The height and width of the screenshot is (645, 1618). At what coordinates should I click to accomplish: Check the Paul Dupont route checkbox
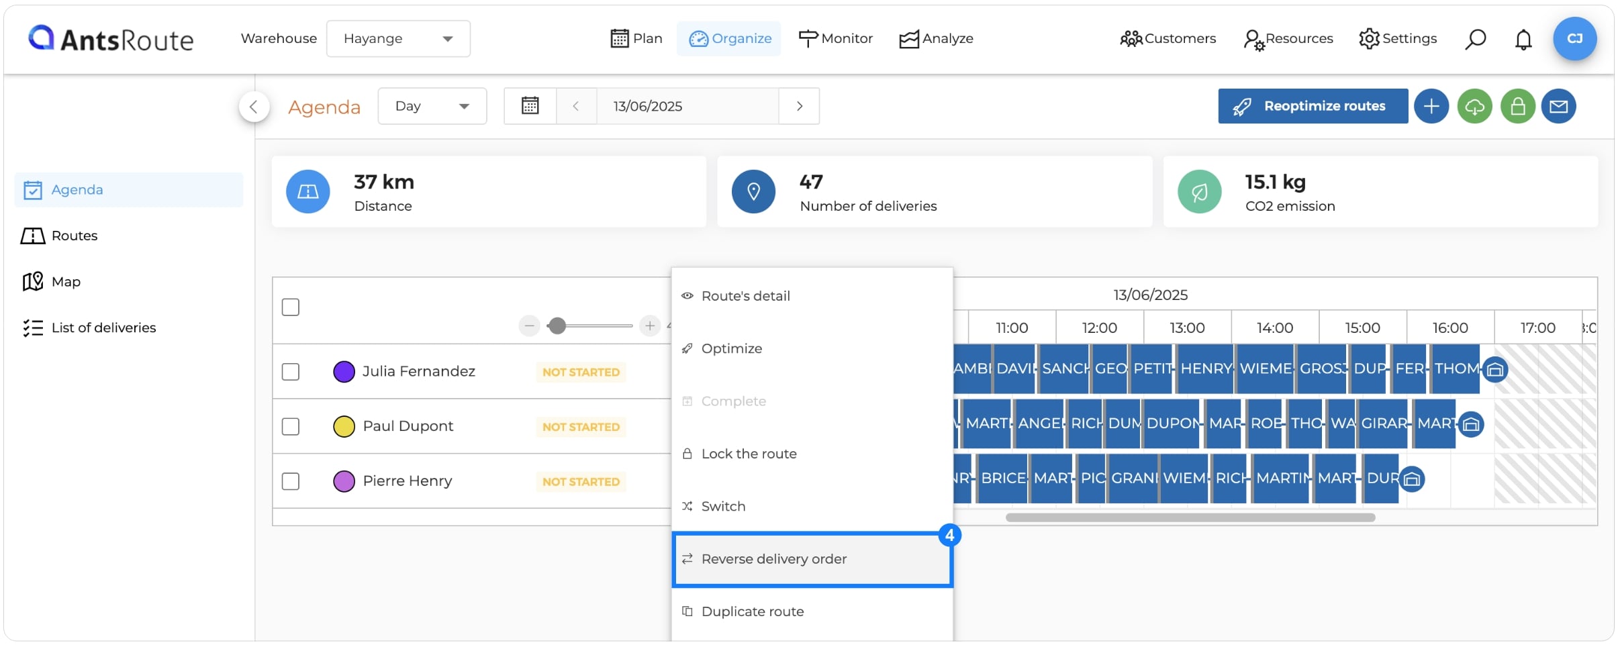pyautogui.click(x=291, y=427)
